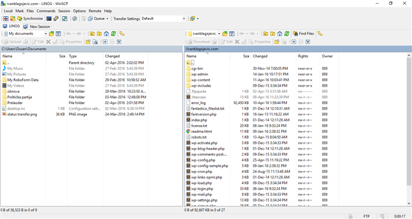Click the refresh globe icon after Transfer Settings
The width and height of the screenshot is (412, 219).
pos(192,19)
